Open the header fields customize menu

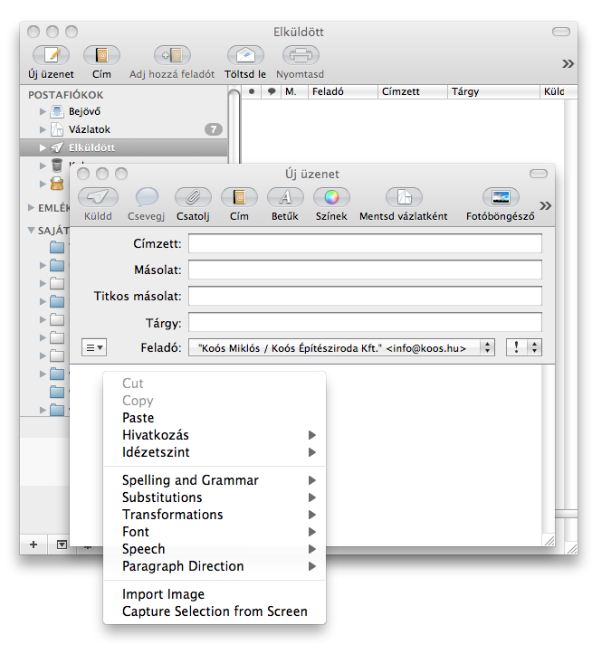(x=94, y=347)
